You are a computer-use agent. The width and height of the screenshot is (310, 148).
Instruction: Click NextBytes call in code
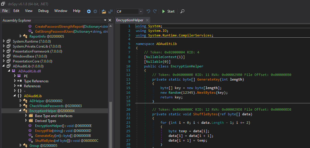click(206, 93)
